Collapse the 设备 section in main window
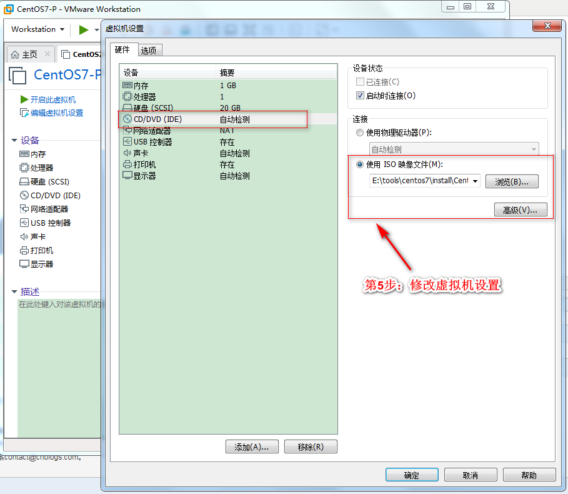This screenshot has height=494, width=568. [x=14, y=140]
